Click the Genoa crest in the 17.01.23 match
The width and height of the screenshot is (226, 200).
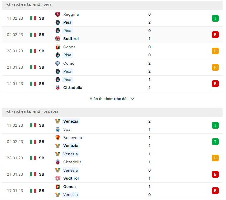[58, 187]
